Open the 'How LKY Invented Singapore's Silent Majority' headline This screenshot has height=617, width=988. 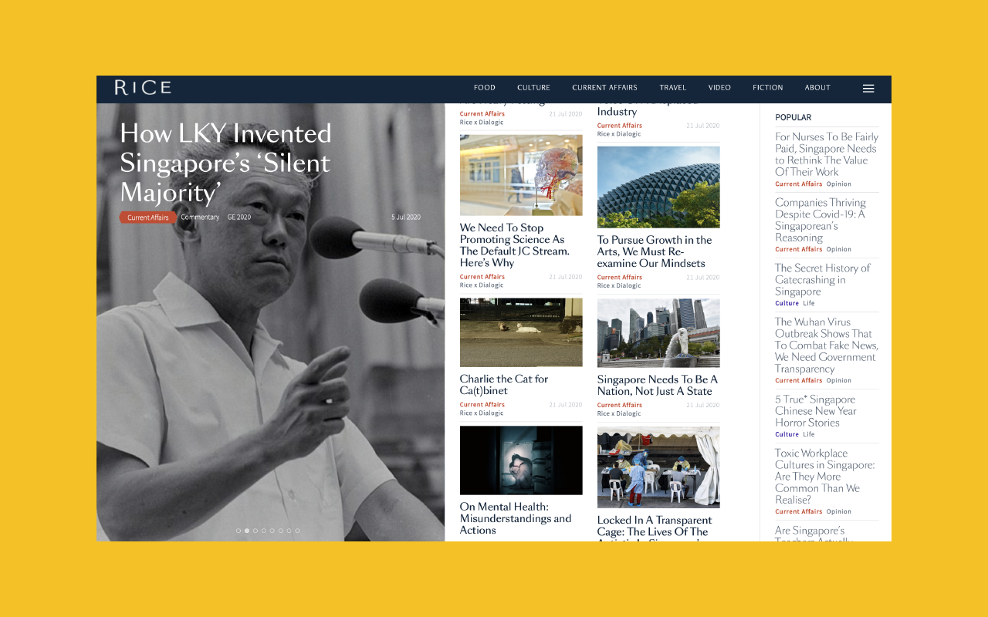tap(225, 163)
